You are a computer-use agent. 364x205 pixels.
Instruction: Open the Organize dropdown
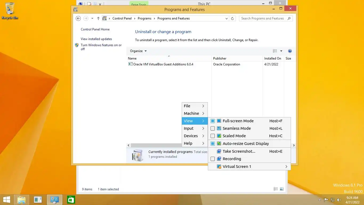tap(138, 51)
